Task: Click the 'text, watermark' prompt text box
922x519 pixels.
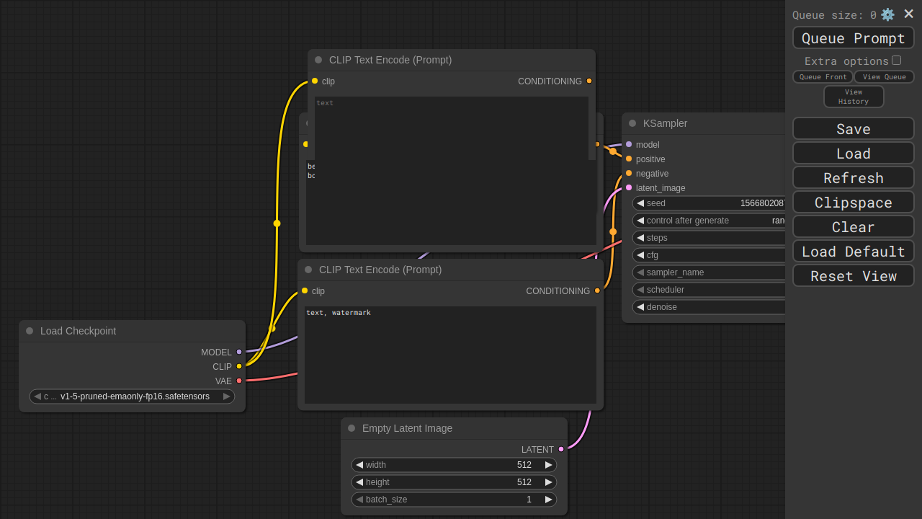Action: [x=450, y=354]
